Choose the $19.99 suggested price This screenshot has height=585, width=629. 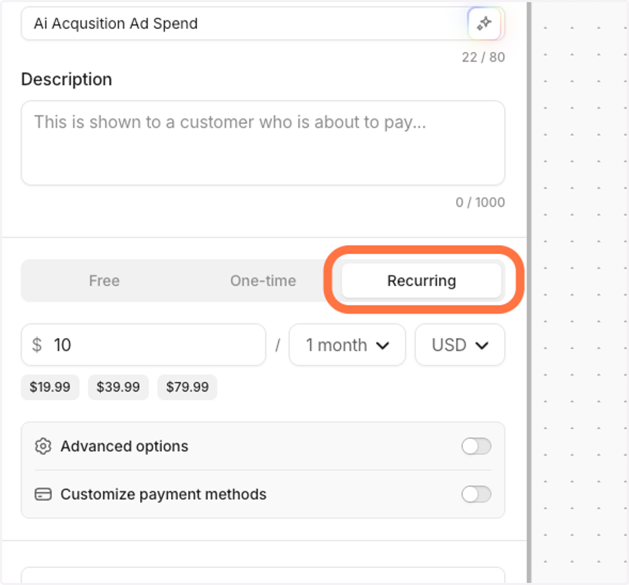click(50, 387)
